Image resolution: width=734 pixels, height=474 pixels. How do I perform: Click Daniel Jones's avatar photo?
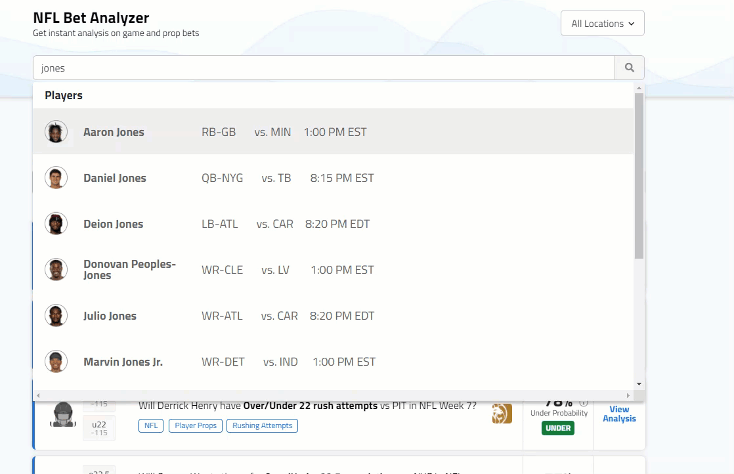tap(56, 178)
